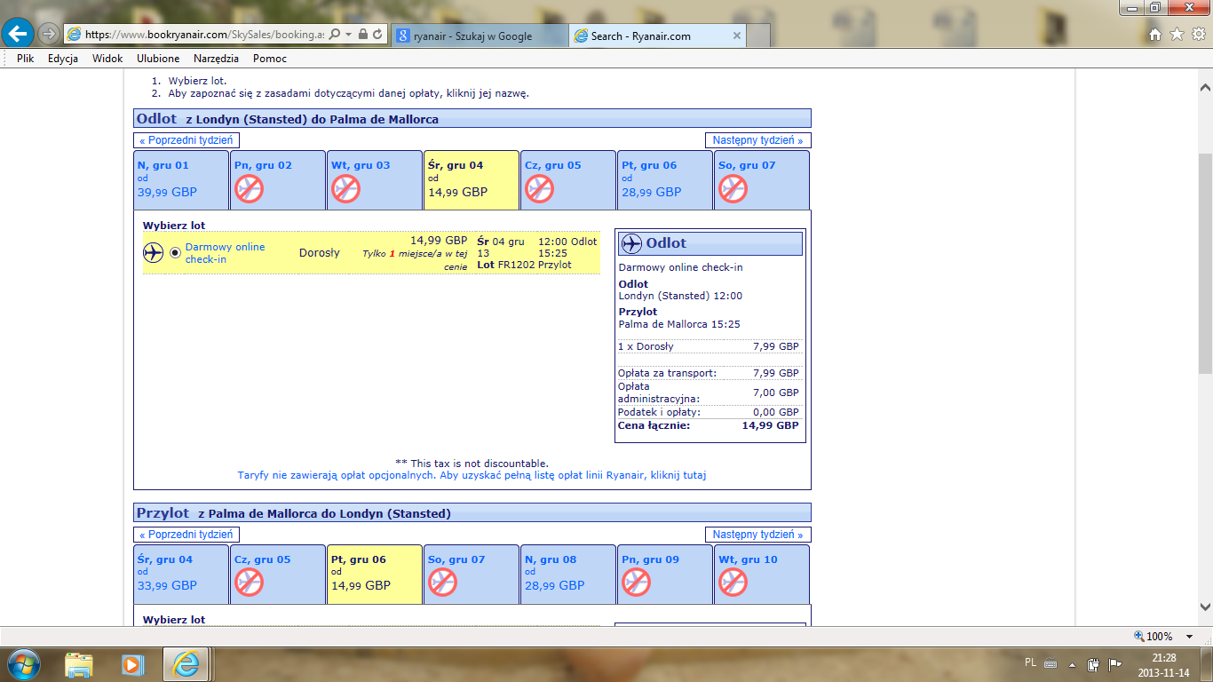Click Poprzedni tydzień in the Przylot section

186,535
